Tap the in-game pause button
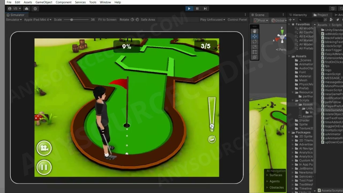The image size is (343, 193). (x=44, y=168)
